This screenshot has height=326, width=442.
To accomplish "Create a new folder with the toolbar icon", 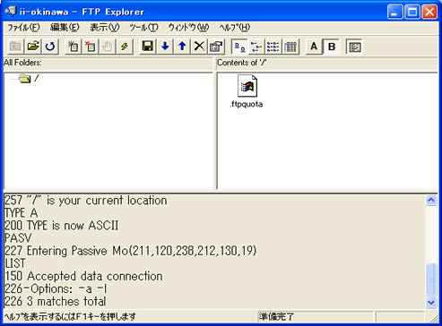I will pos(73,47).
